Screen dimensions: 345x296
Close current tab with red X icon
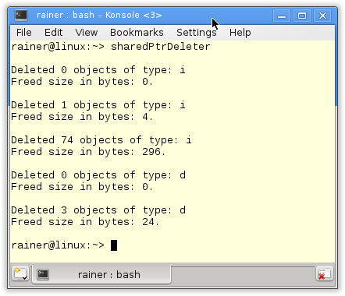[x=325, y=274]
